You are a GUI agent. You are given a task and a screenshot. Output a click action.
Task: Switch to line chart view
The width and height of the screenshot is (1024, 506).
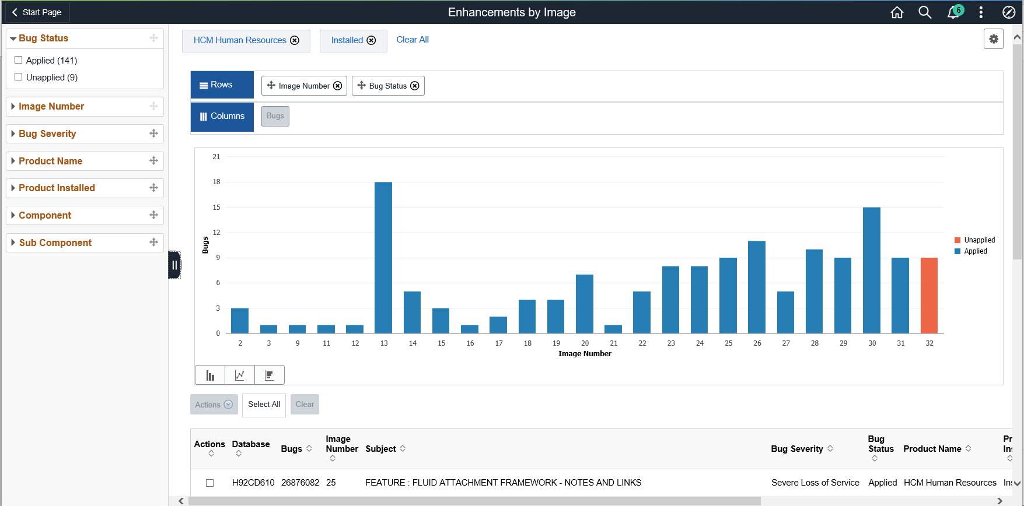click(240, 375)
